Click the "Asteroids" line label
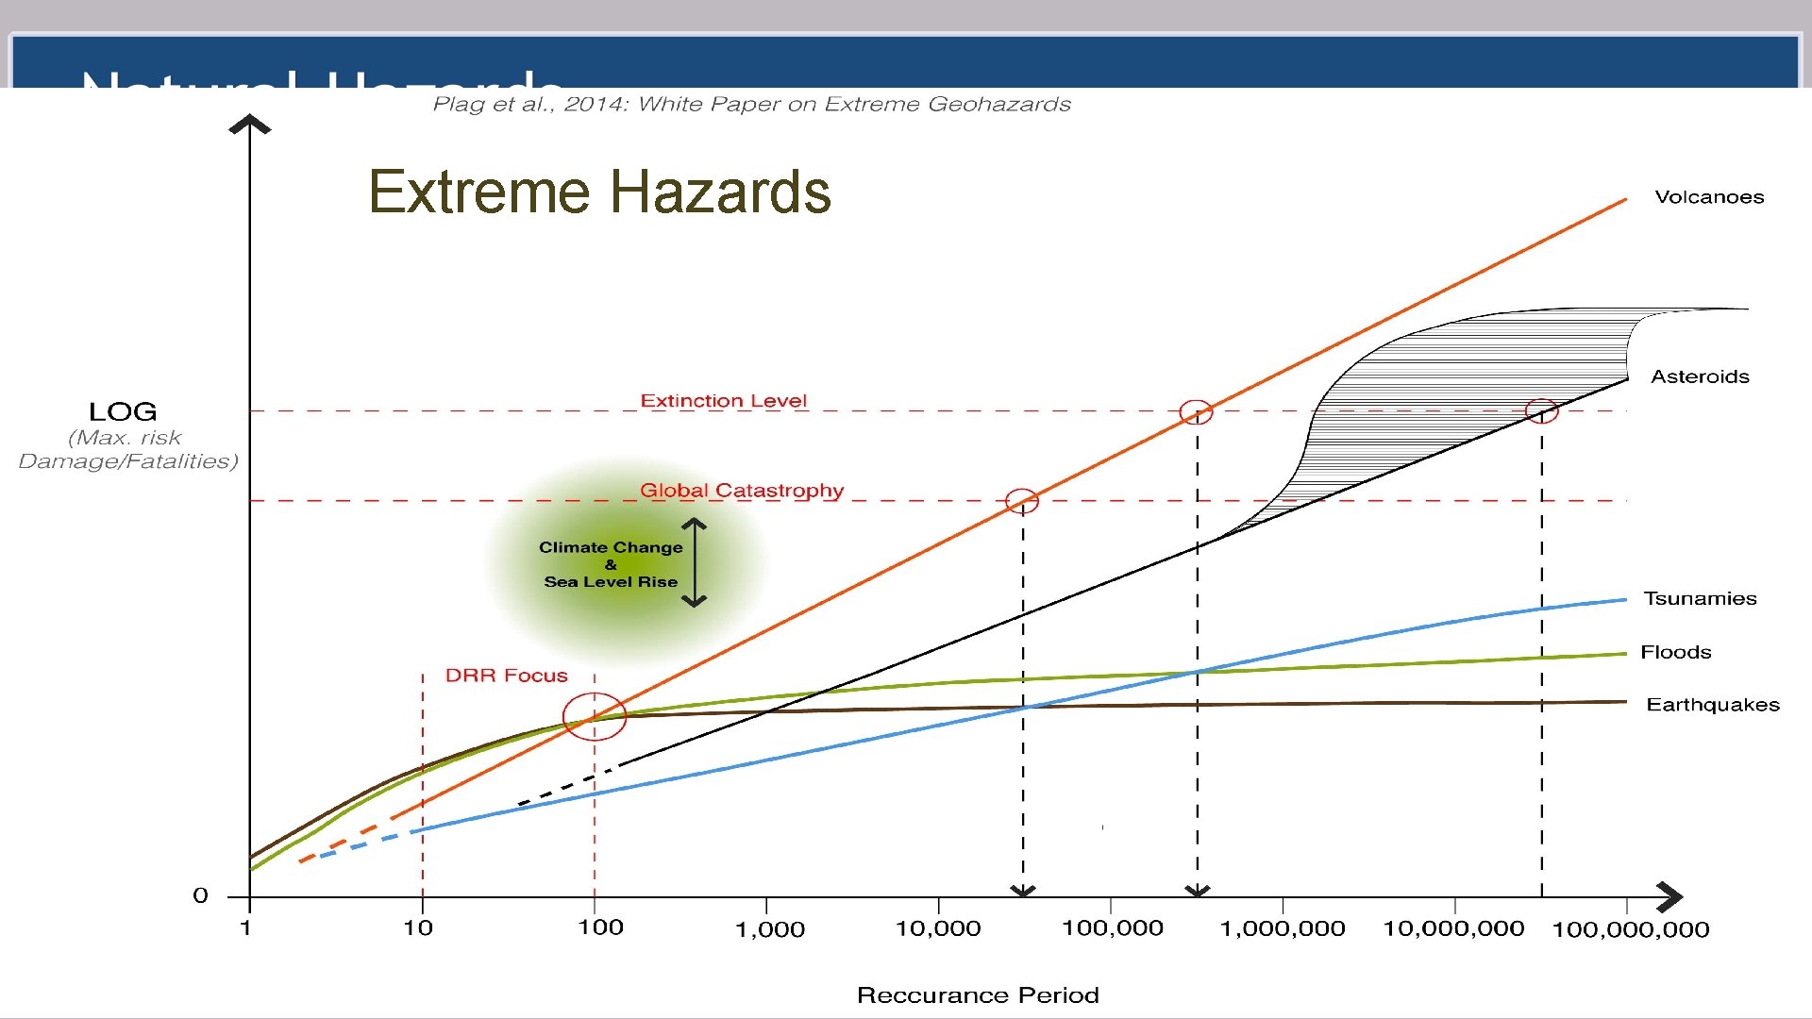The height and width of the screenshot is (1019, 1812). pyautogui.click(x=1700, y=376)
